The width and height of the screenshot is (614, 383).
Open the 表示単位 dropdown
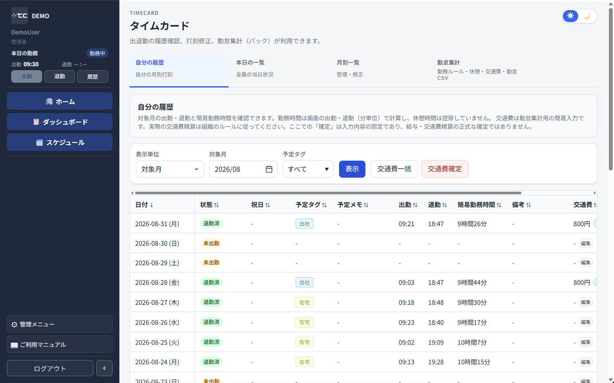[170, 169]
